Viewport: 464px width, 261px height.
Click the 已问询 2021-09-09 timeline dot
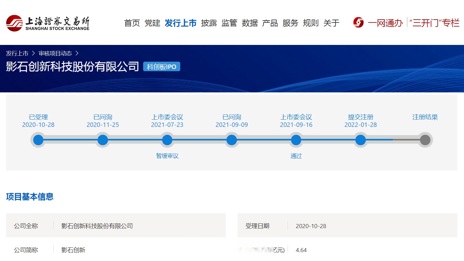tap(232, 140)
